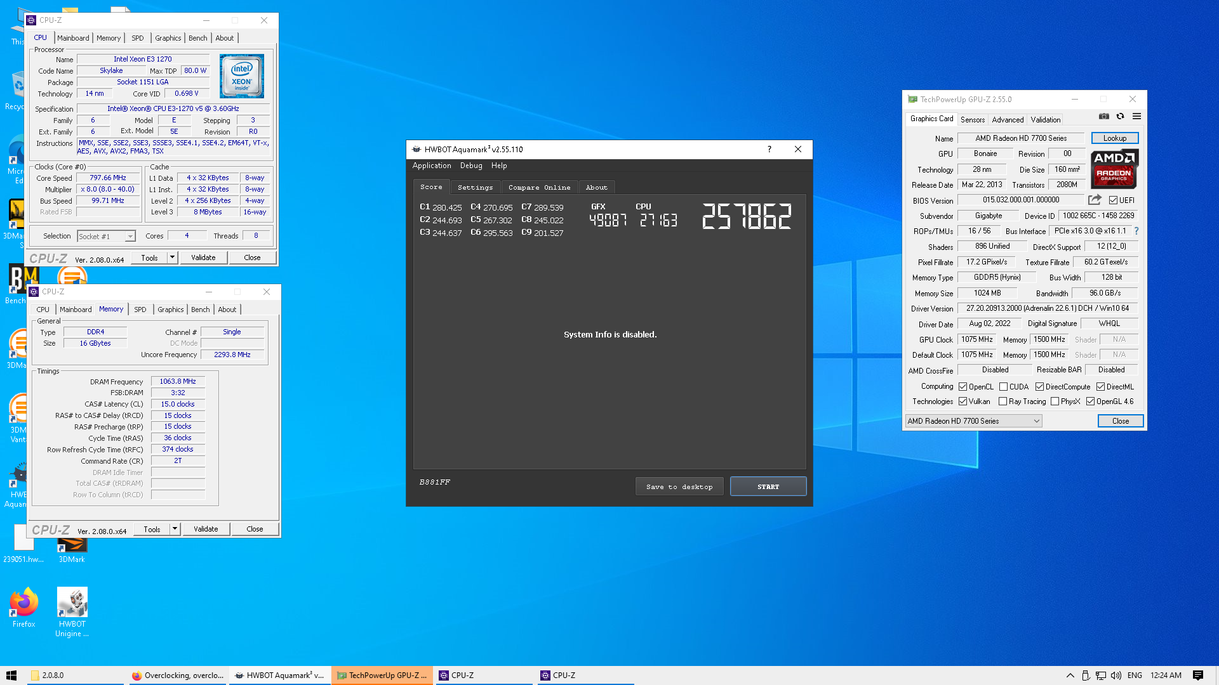Viewport: 1219px width, 685px height.
Task: Open the notification center icon
Action: click(x=1198, y=675)
